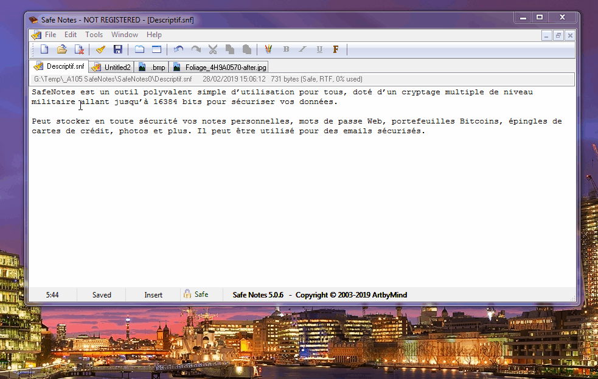The image size is (598, 379).
Task: Toggle underline formatting with the U icon
Action: coord(319,49)
